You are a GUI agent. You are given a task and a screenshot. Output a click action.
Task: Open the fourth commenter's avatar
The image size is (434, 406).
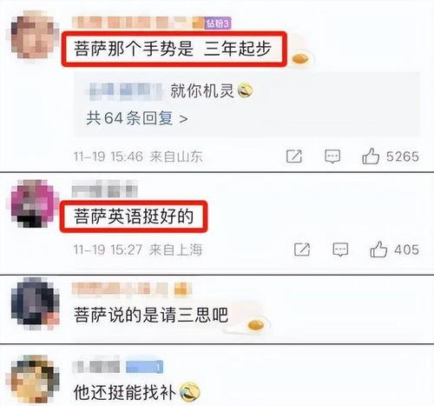pyautogui.click(x=33, y=378)
